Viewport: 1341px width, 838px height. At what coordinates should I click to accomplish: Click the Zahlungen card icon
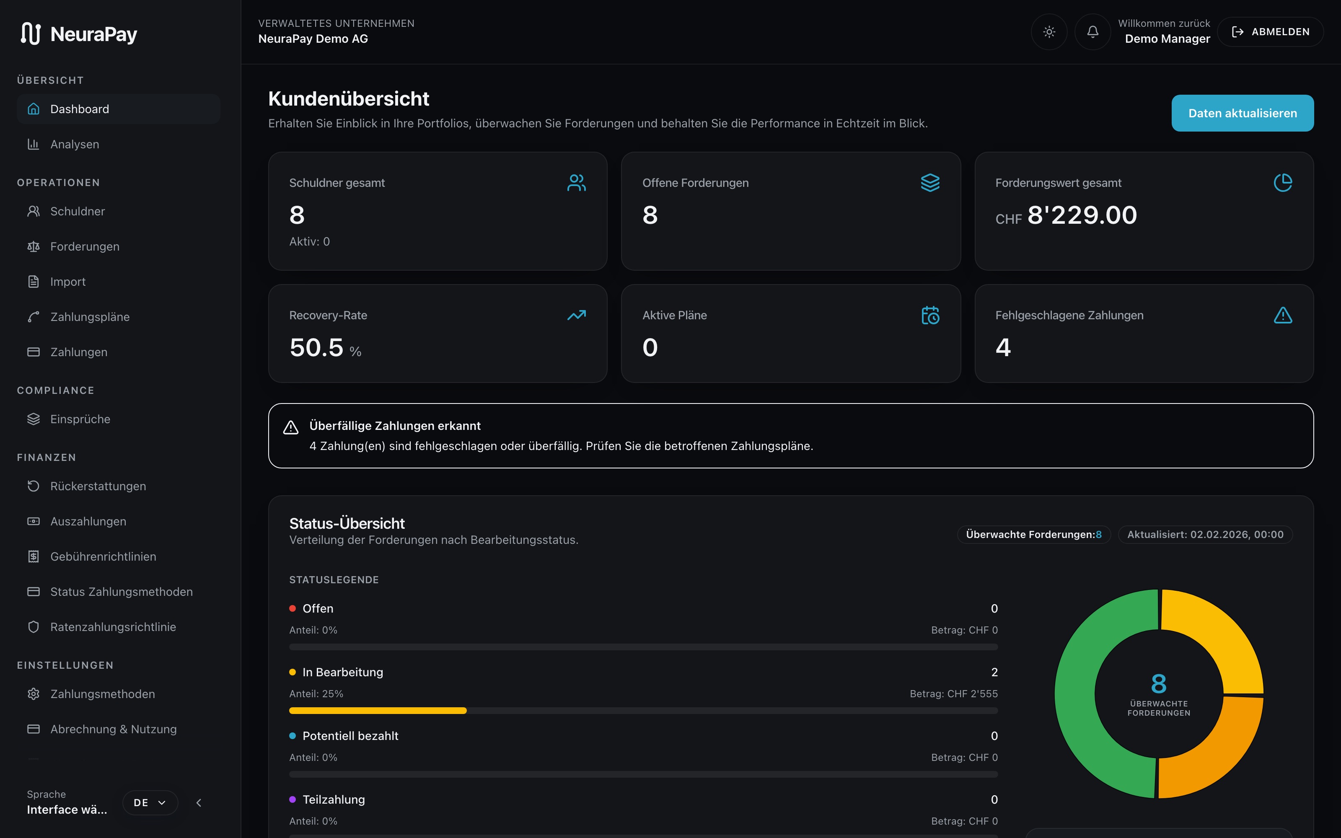click(x=34, y=352)
